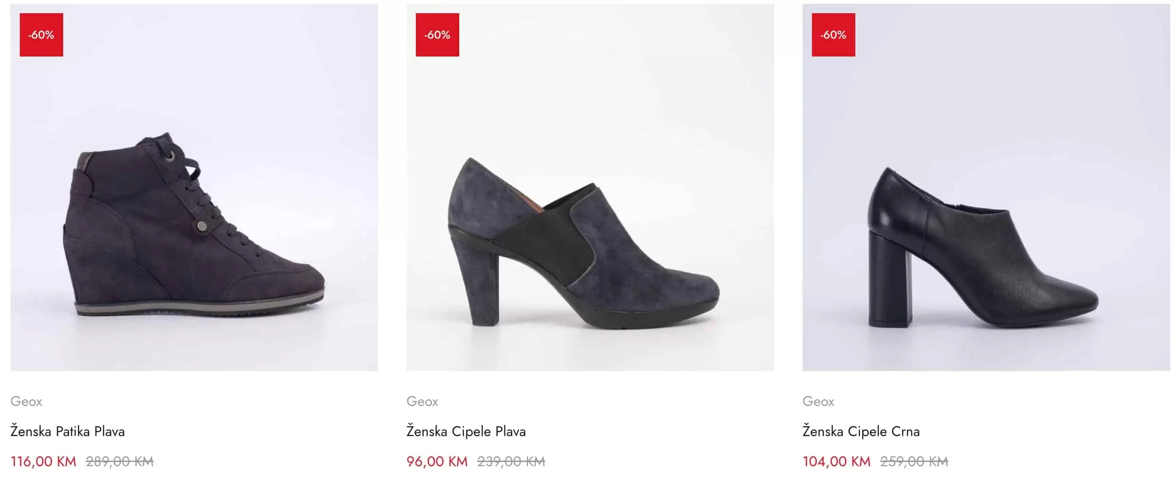Click the 116,00 KM sale price
The image size is (1175, 486).
43,462
